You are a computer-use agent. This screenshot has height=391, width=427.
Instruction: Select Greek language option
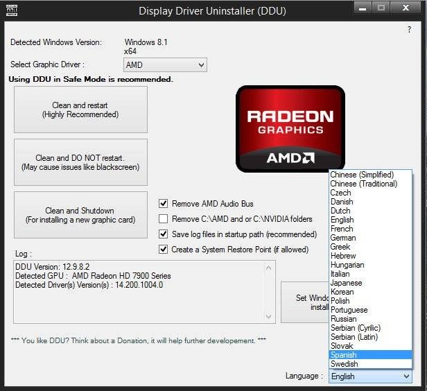(370, 247)
